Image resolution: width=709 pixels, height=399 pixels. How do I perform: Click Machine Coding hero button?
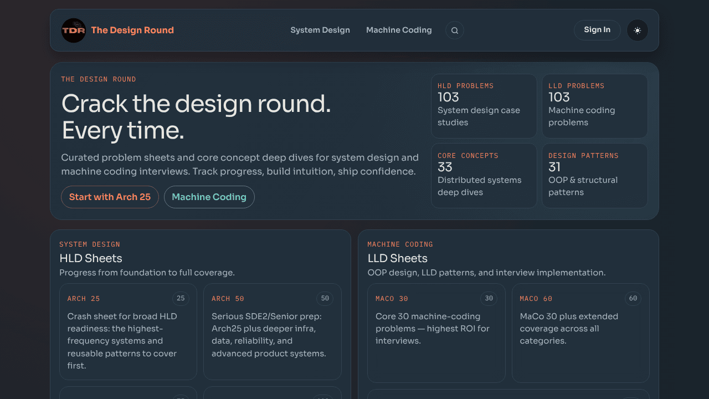click(209, 197)
